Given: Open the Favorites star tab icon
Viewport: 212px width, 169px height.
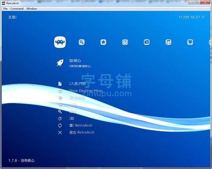Looking at the screenshot, I should pyautogui.click(x=104, y=42).
